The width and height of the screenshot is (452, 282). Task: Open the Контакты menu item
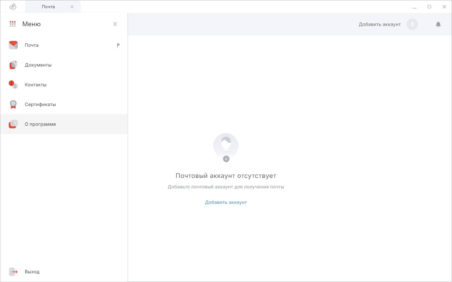coord(64,85)
